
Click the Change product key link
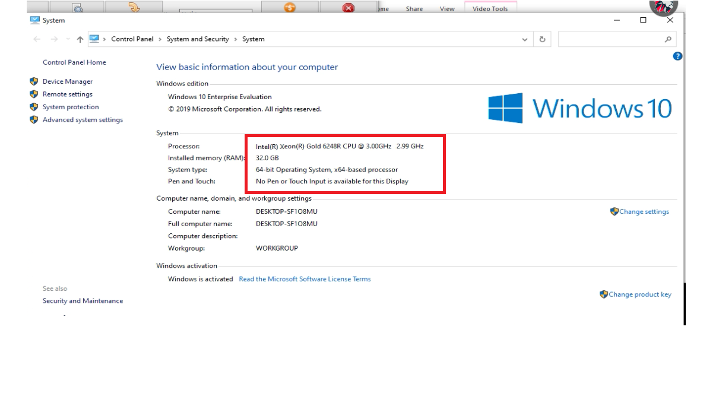(640, 294)
